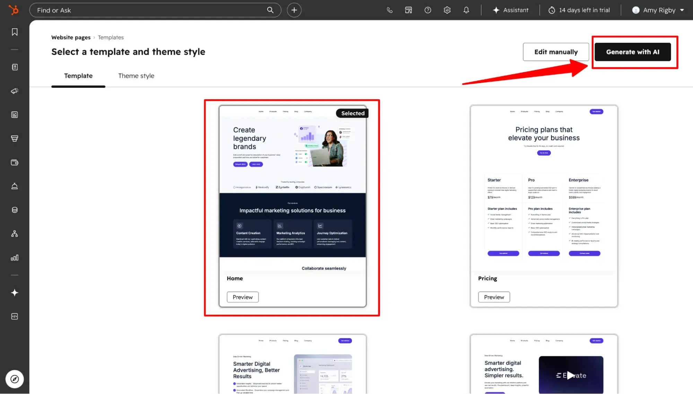Click the Home template title
The image size is (693, 394).
click(235, 278)
